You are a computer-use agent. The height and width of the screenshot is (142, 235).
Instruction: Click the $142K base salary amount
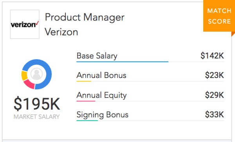pyautogui.click(x=212, y=56)
